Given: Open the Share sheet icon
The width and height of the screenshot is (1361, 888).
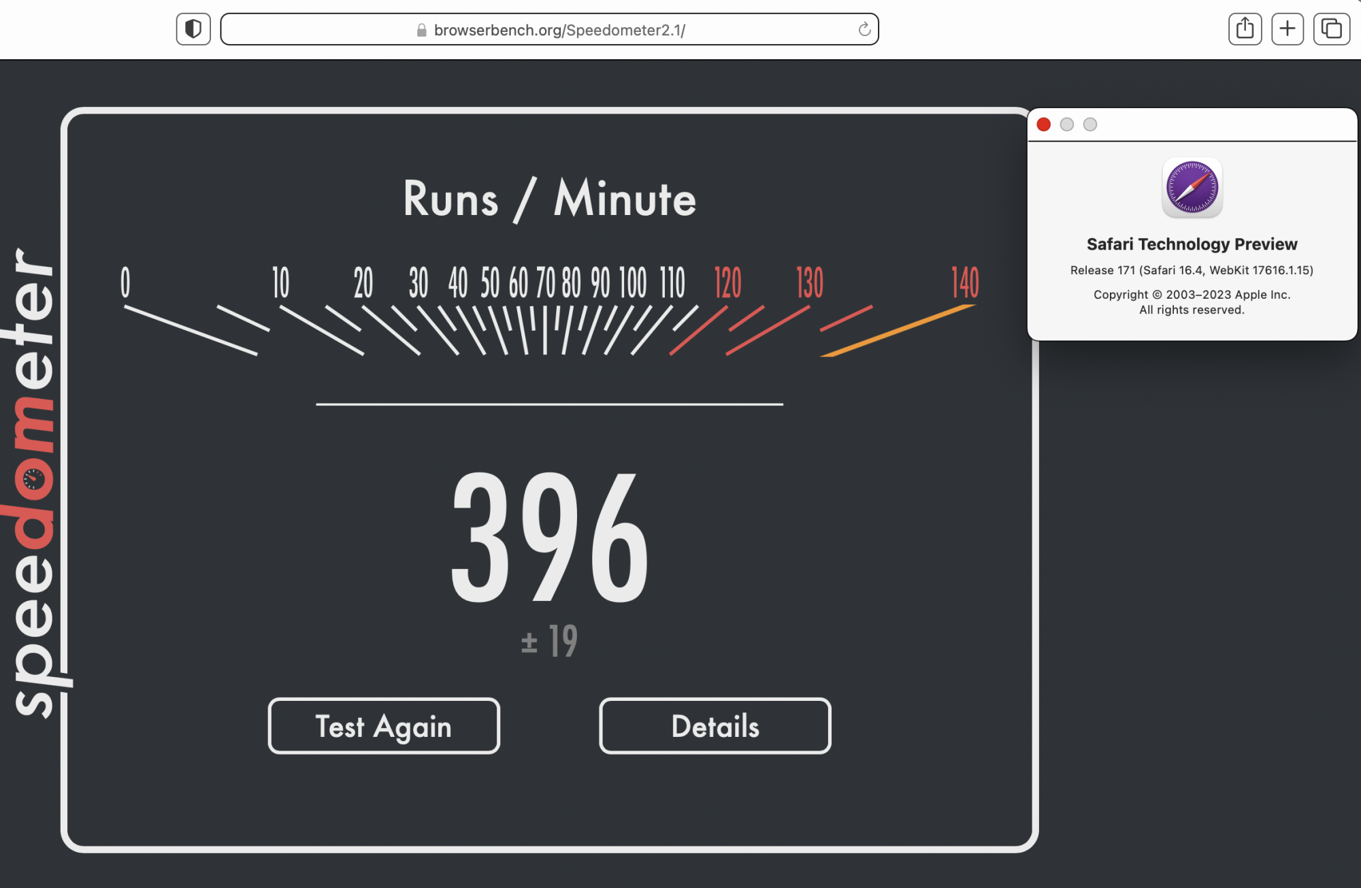Looking at the screenshot, I should (1245, 29).
